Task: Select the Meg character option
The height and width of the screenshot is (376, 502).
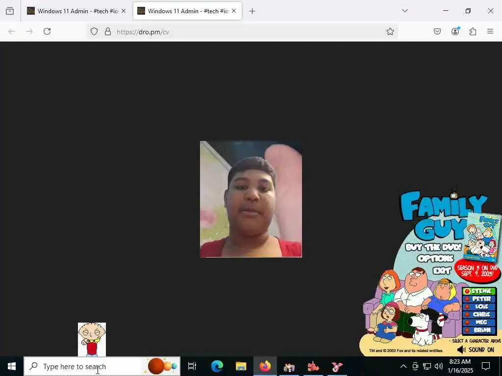Action: (479, 322)
